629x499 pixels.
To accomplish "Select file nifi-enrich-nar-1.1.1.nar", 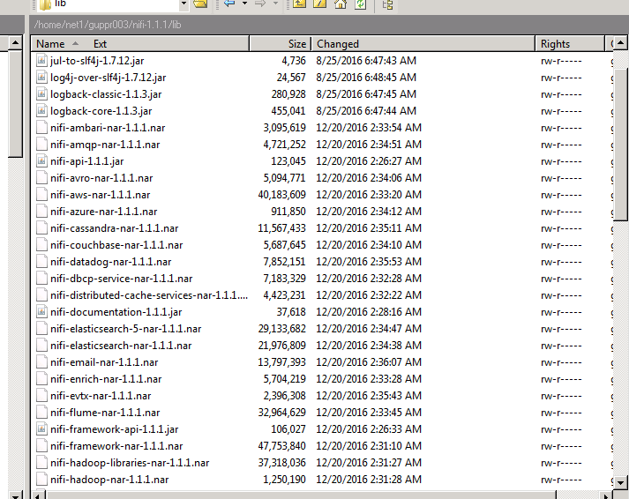I will pos(106,379).
